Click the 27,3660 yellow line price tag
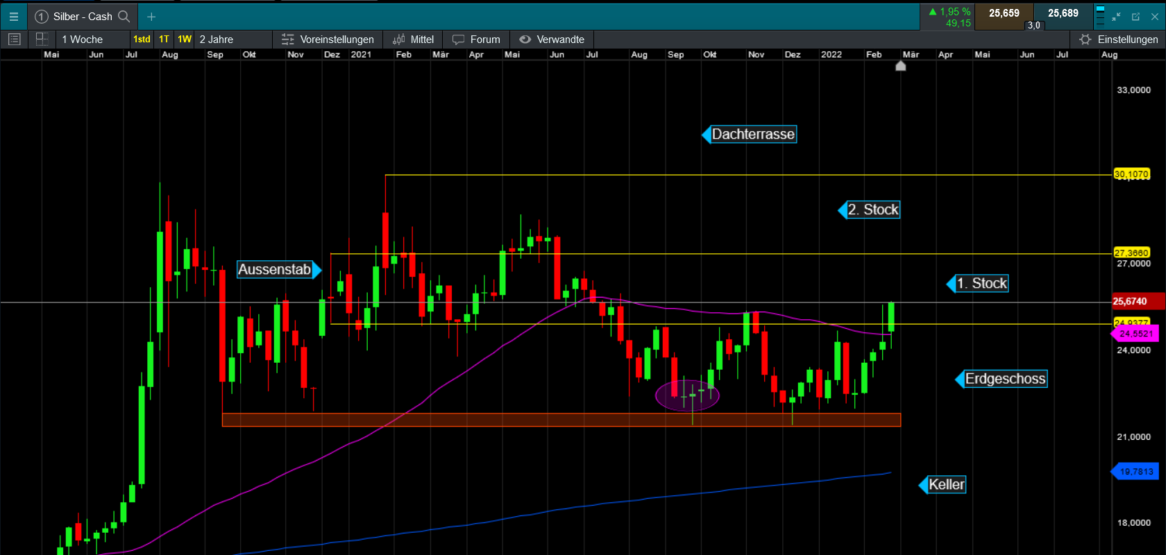 [x=1131, y=253]
